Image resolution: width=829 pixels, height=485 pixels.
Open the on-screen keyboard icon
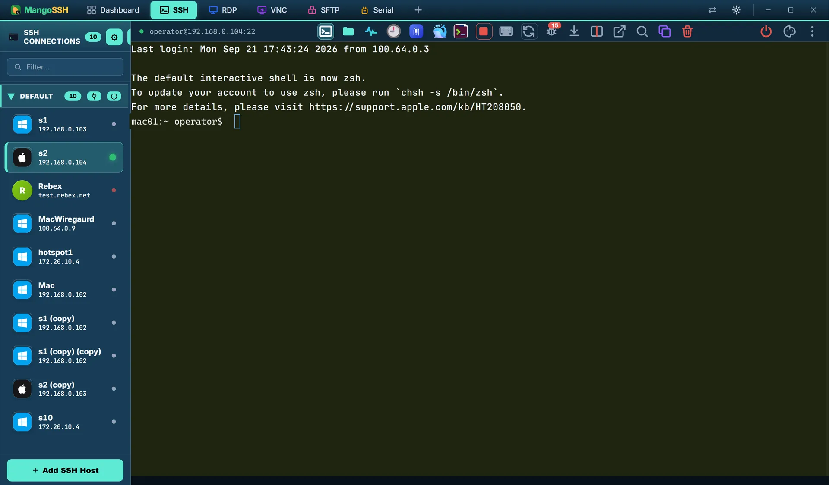(x=506, y=31)
